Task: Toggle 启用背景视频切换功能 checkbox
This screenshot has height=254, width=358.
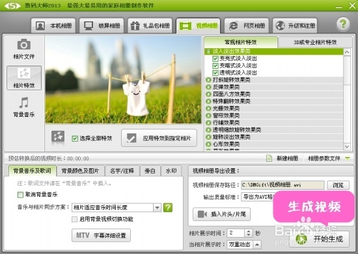Action: 74,219
